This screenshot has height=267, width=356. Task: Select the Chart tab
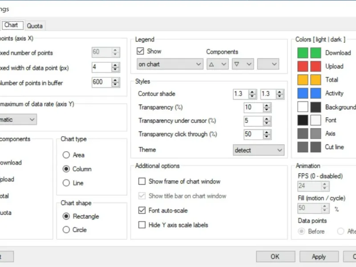12,25
